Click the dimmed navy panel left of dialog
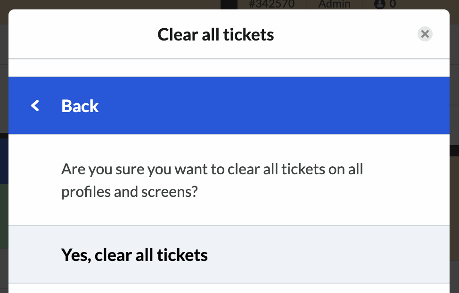The height and width of the screenshot is (293, 459). (4, 161)
